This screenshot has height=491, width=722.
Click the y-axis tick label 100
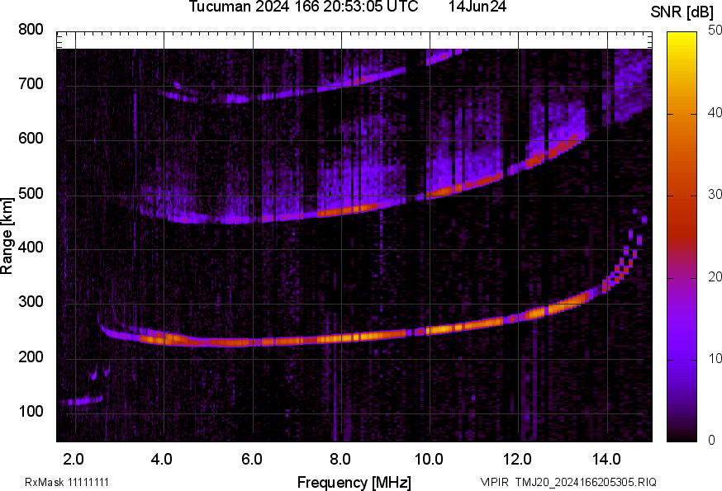[31, 411]
